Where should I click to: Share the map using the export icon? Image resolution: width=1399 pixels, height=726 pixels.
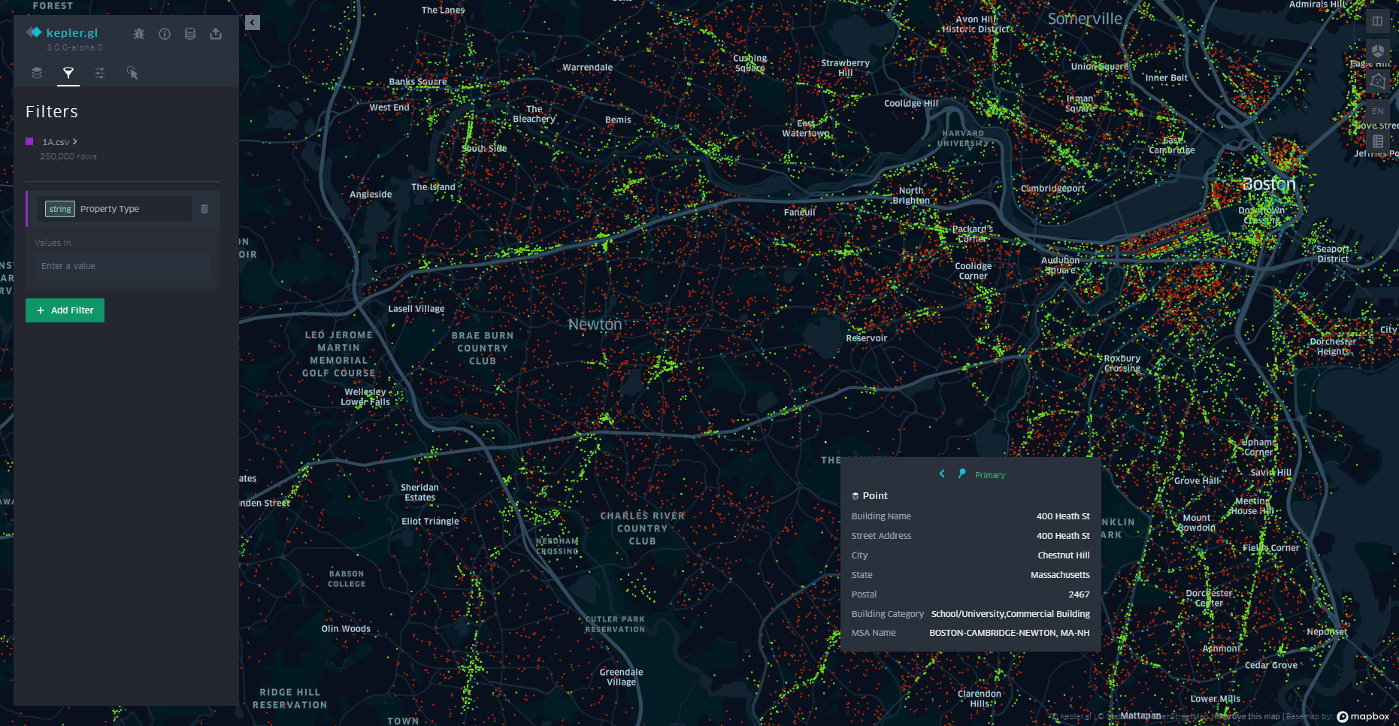pos(216,34)
